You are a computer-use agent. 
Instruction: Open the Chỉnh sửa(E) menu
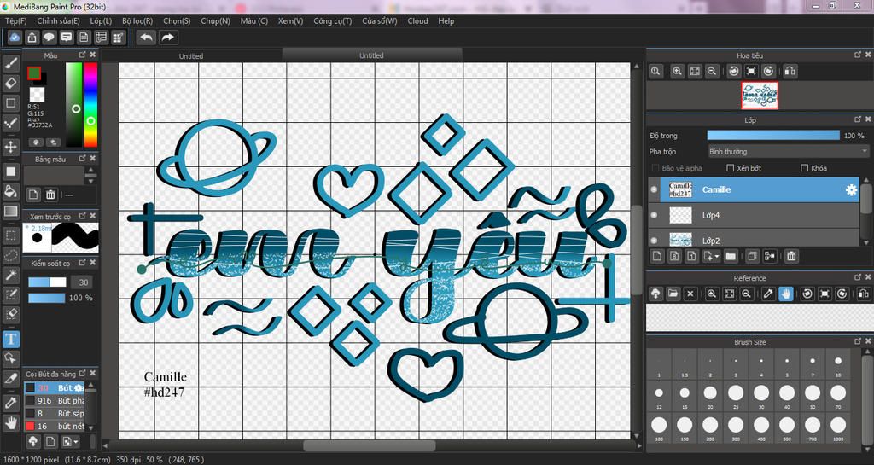click(59, 21)
